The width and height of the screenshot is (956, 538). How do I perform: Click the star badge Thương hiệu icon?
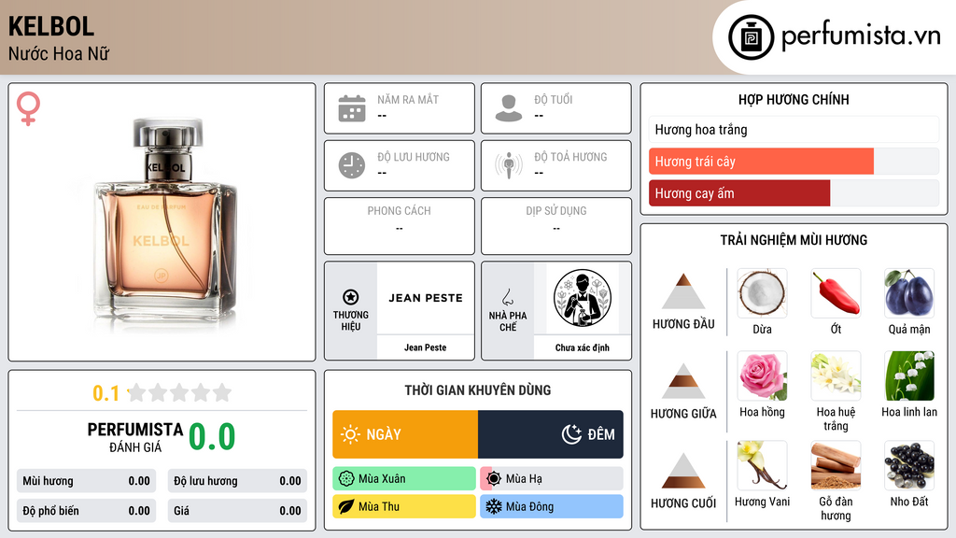351,297
